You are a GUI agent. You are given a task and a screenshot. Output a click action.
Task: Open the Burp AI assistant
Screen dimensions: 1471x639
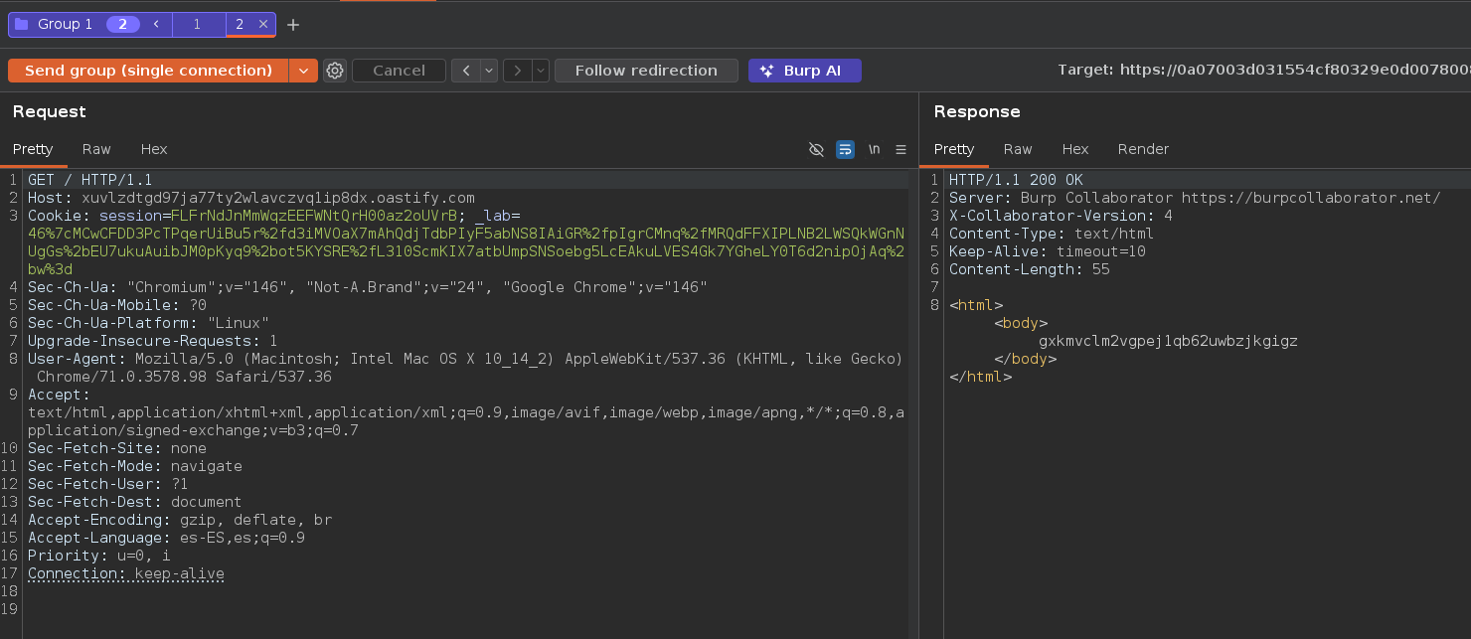(x=804, y=71)
